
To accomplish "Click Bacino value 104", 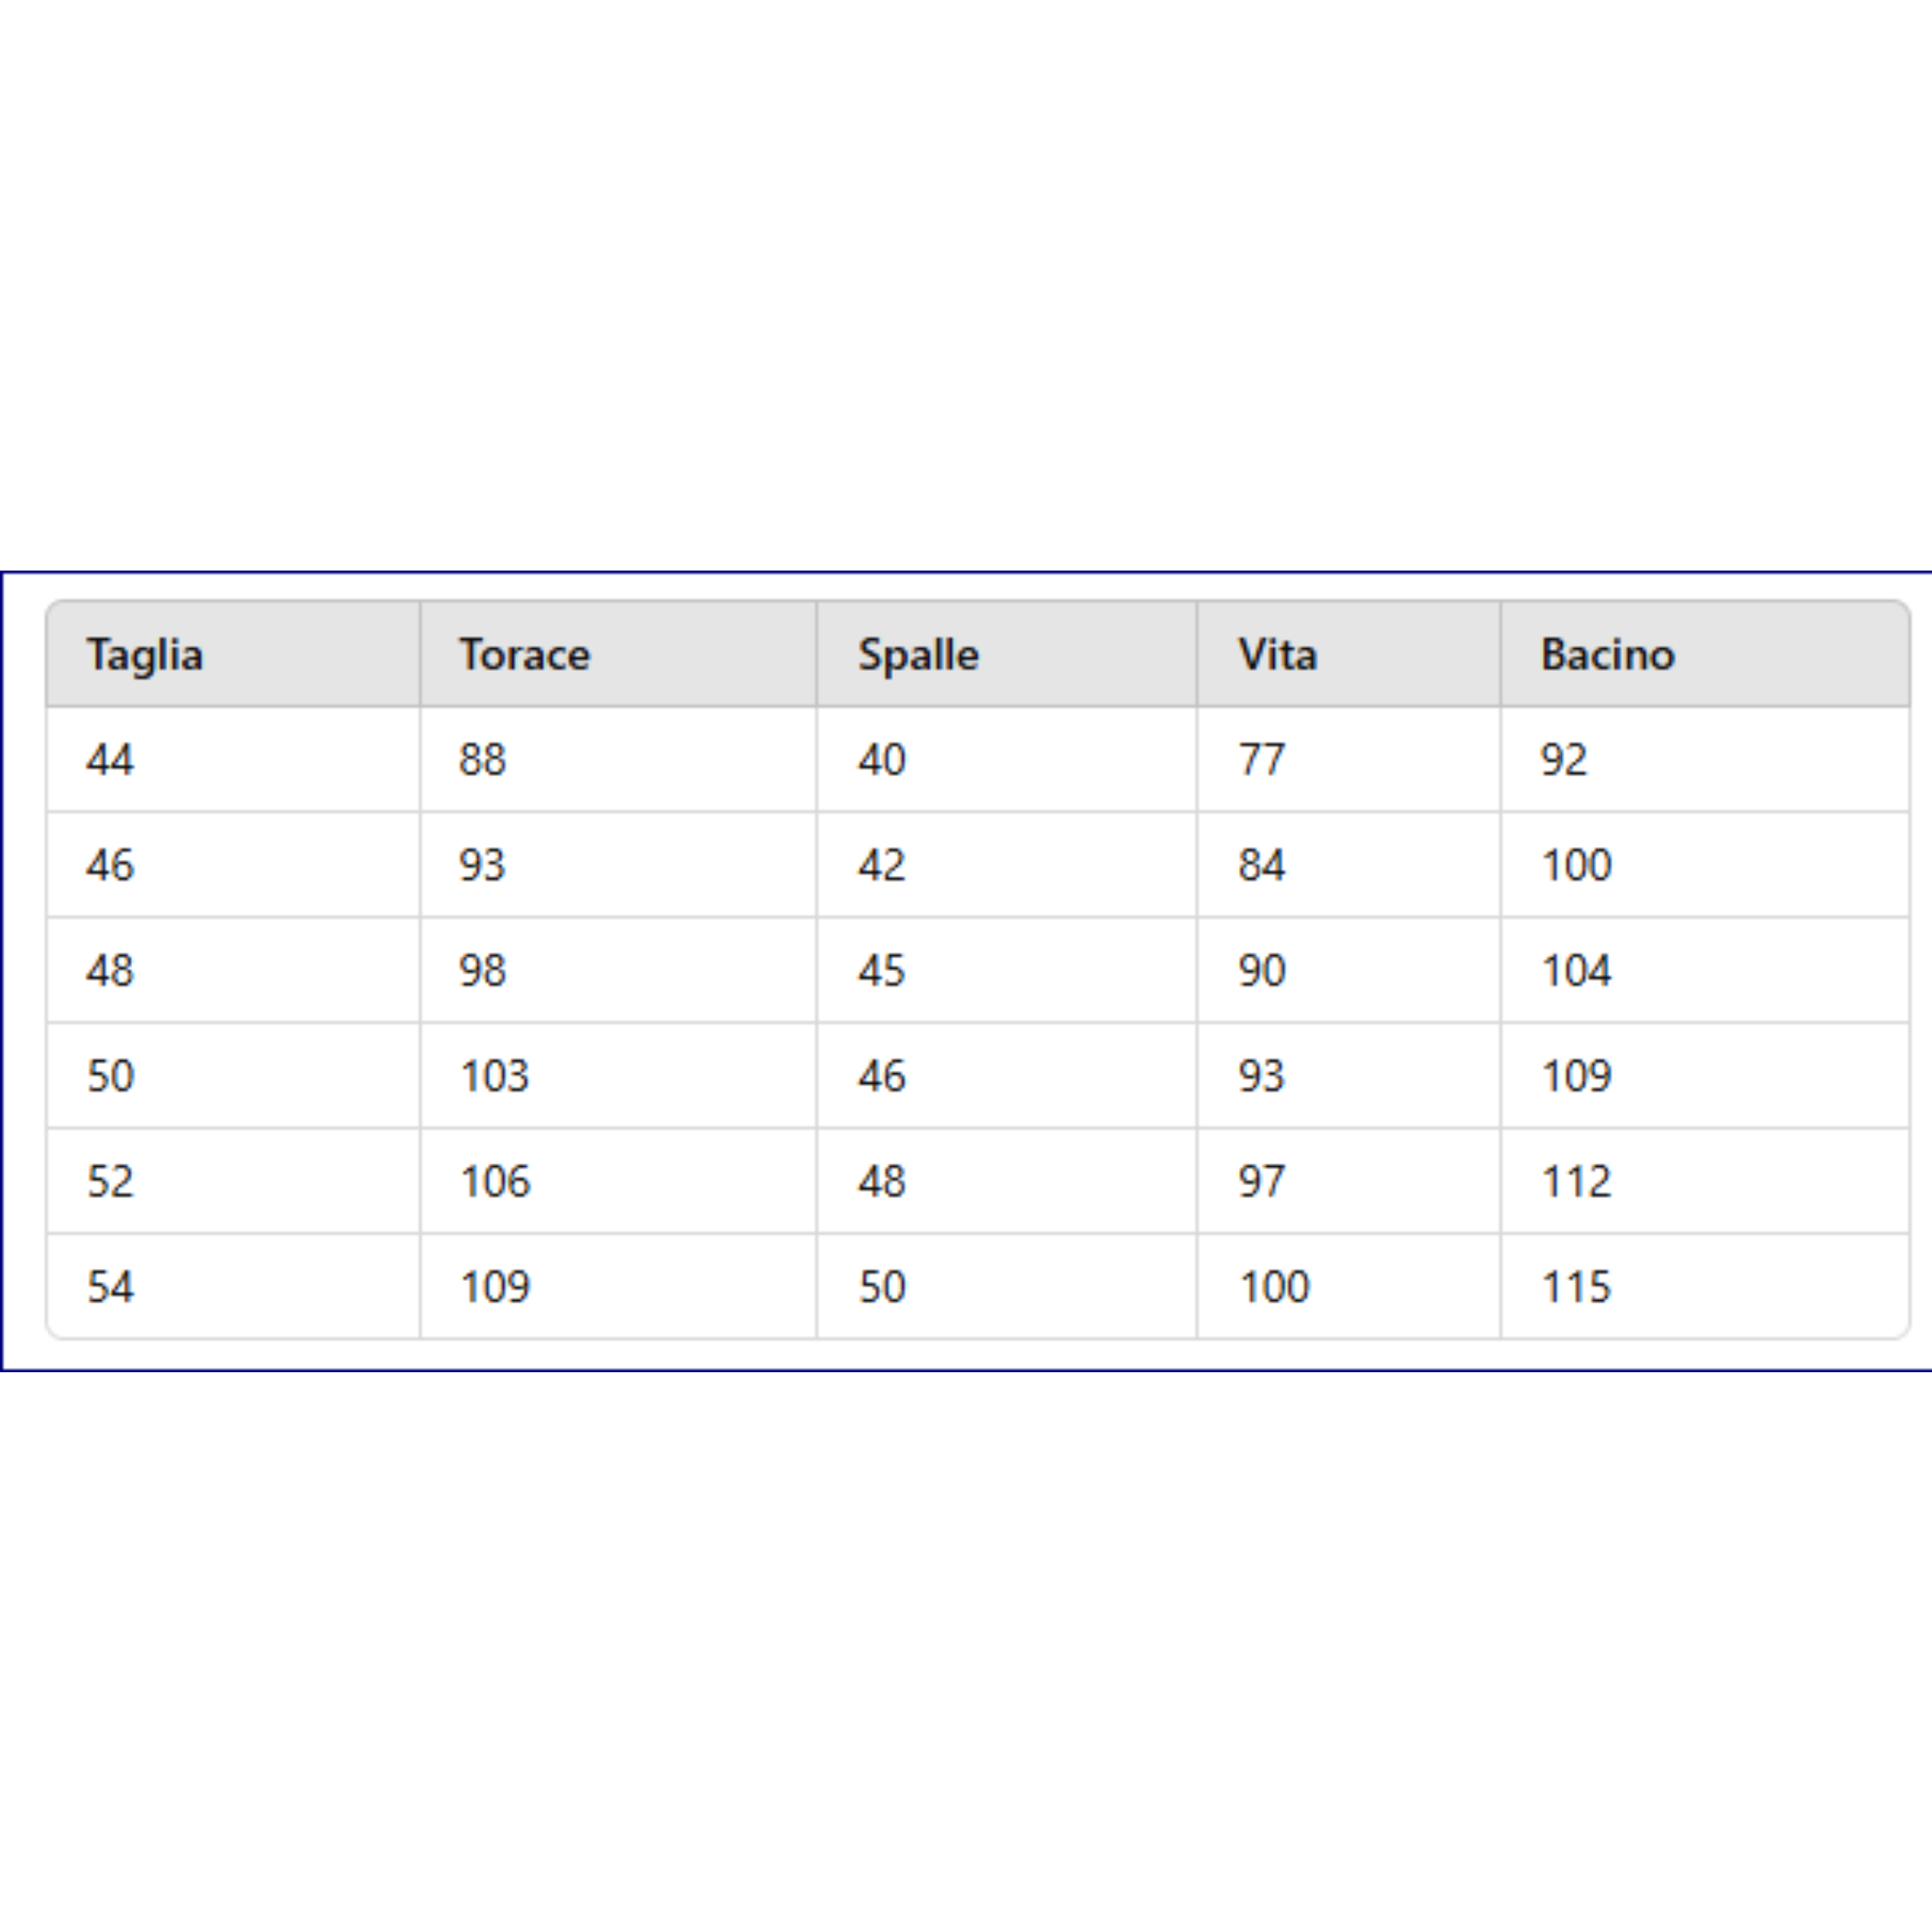I will (1576, 971).
